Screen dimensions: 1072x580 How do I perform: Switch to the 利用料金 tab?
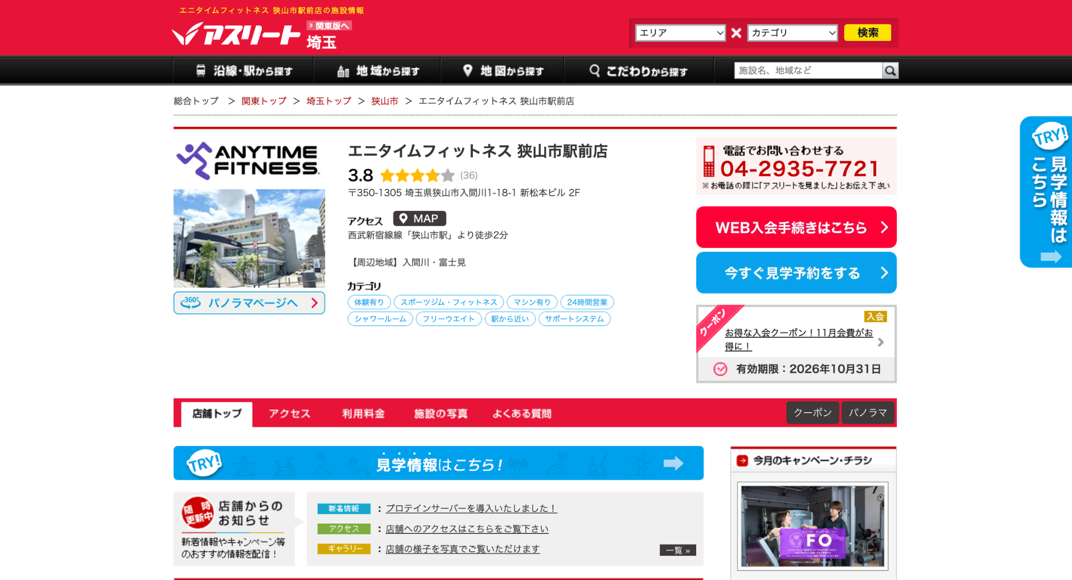363,414
